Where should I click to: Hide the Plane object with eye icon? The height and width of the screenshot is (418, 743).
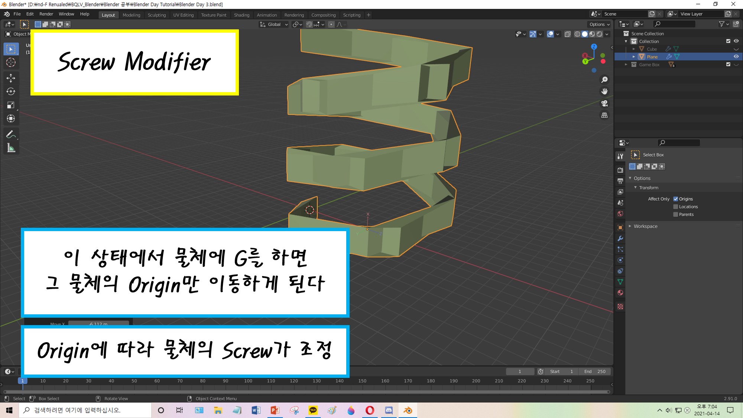coord(736,56)
